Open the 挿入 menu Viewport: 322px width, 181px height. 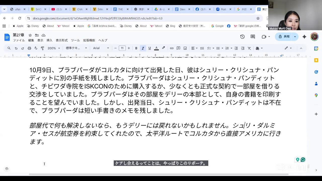click(50, 40)
